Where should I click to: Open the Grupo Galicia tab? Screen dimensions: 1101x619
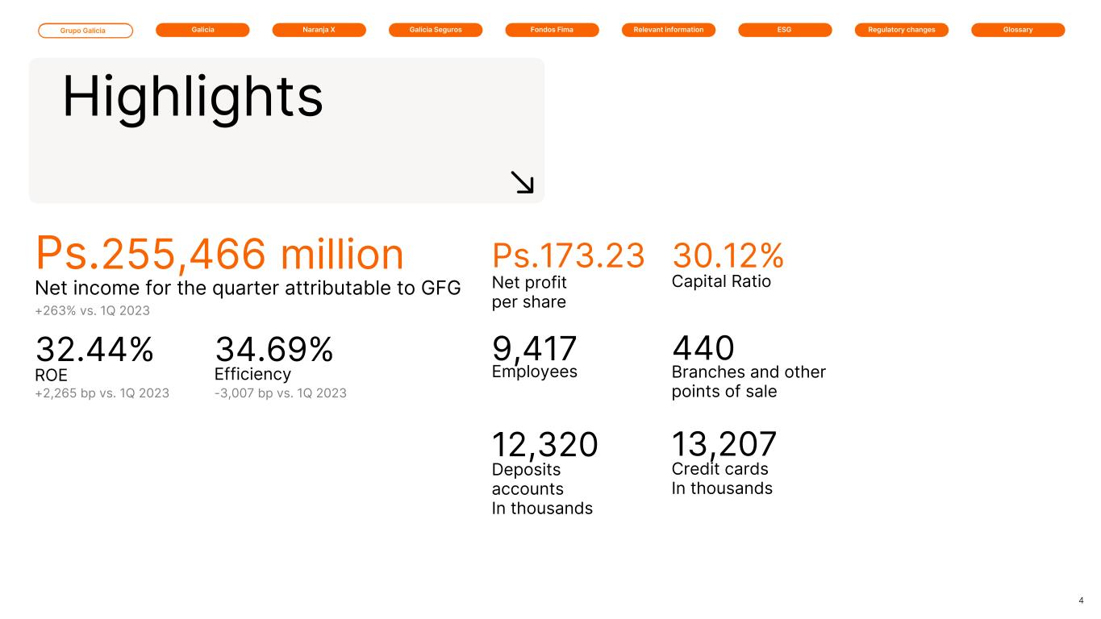pos(85,31)
